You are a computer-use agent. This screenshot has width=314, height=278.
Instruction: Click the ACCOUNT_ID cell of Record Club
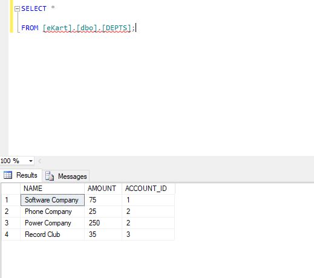148,234
